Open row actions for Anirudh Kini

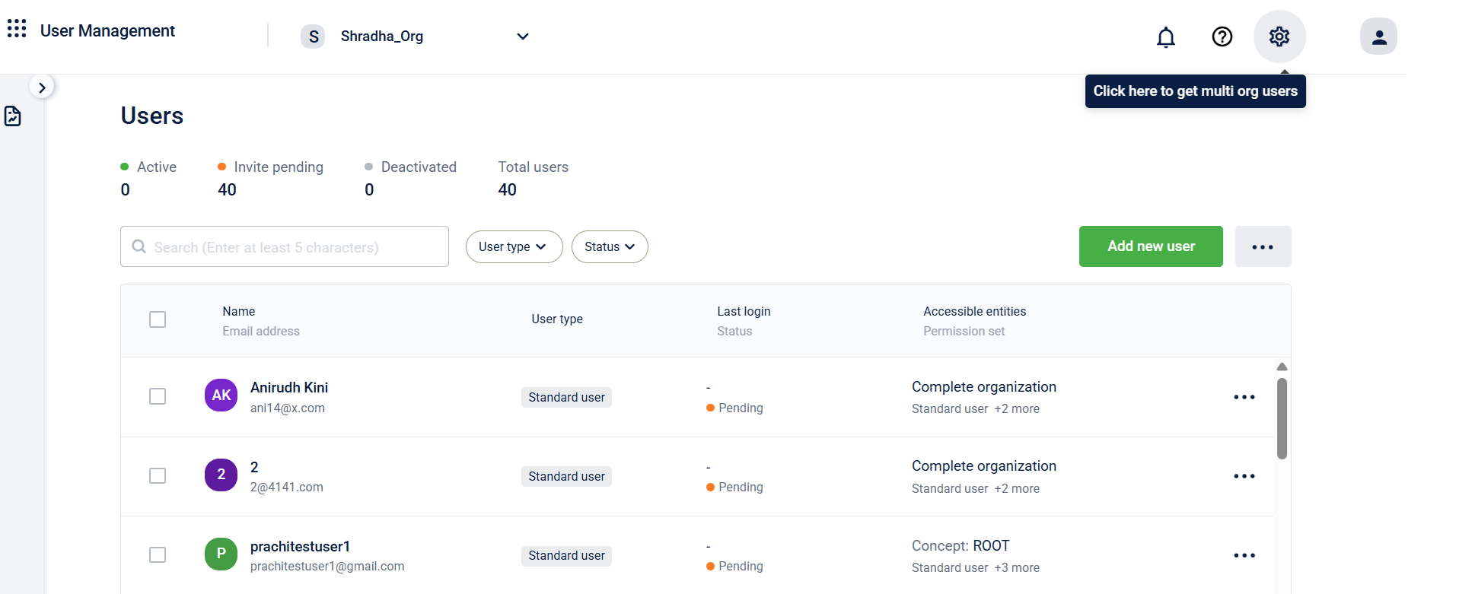pyautogui.click(x=1244, y=397)
